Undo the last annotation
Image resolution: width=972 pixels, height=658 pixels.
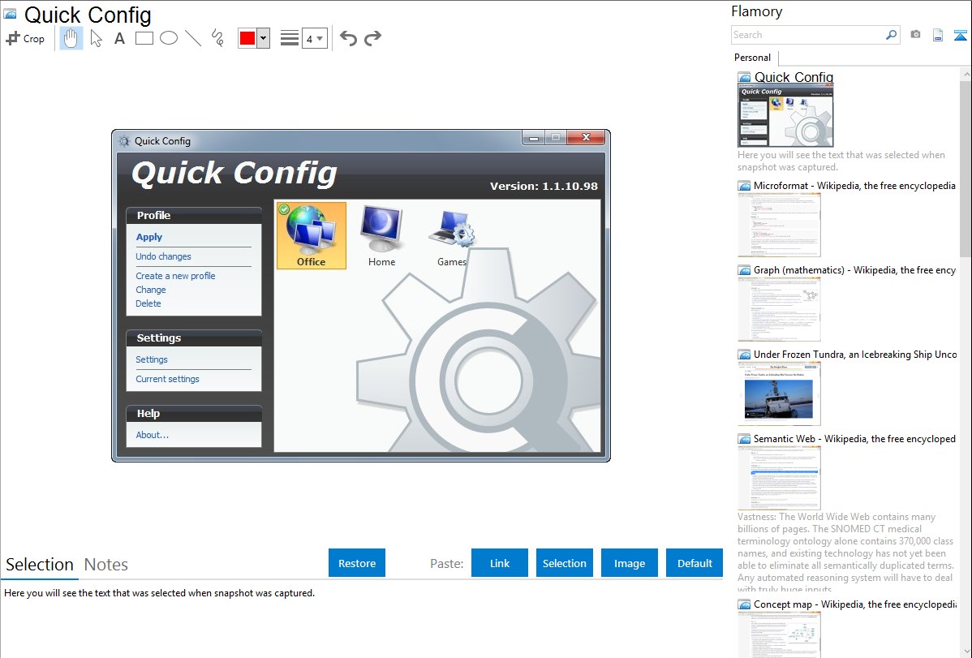tap(348, 38)
